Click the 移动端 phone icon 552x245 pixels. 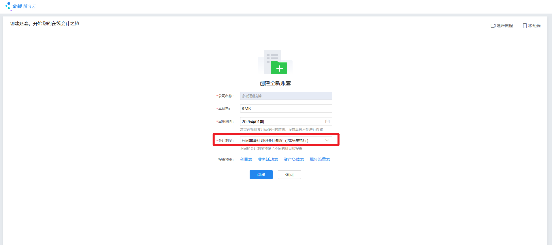[525, 26]
